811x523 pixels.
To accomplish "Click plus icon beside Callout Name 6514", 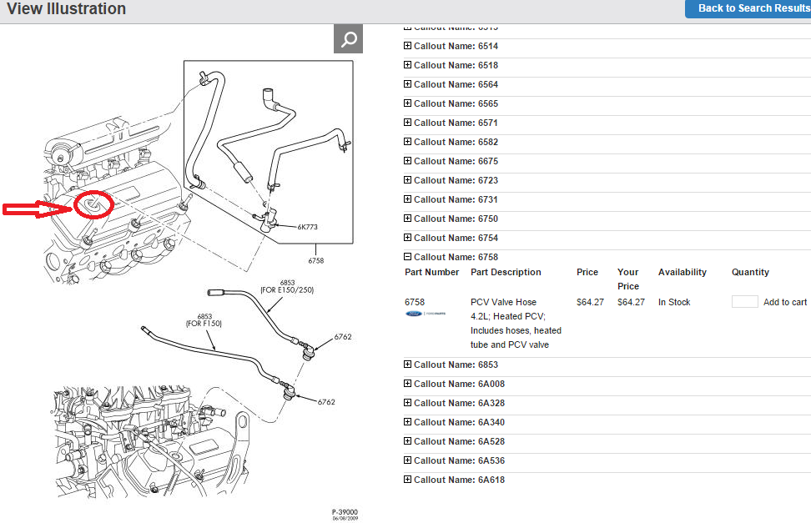I will click(x=406, y=46).
